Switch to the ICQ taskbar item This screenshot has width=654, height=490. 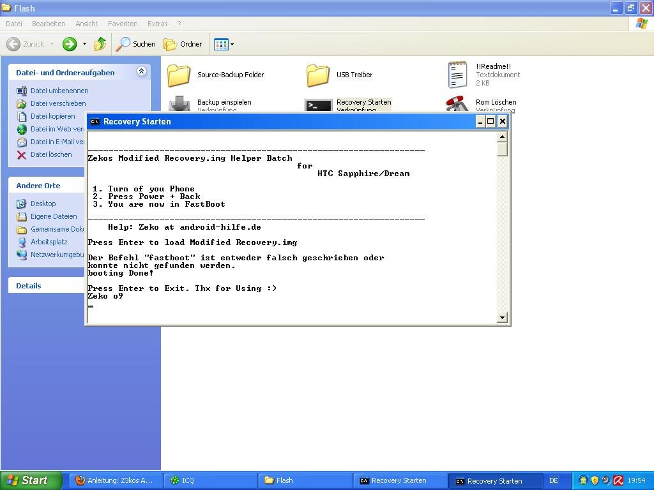pyautogui.click(x=210, y=480)
